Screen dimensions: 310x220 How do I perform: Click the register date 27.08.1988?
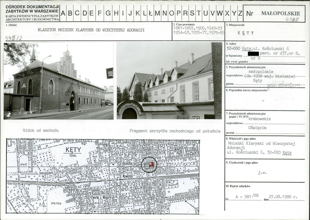point(283,197)
